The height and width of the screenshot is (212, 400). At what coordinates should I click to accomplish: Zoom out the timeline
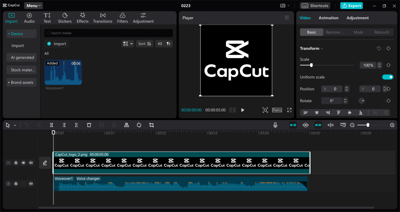[x=352, y=125]
